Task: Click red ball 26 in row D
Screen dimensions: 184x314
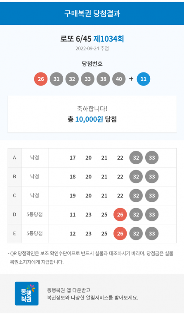Action: click(120, 214)
